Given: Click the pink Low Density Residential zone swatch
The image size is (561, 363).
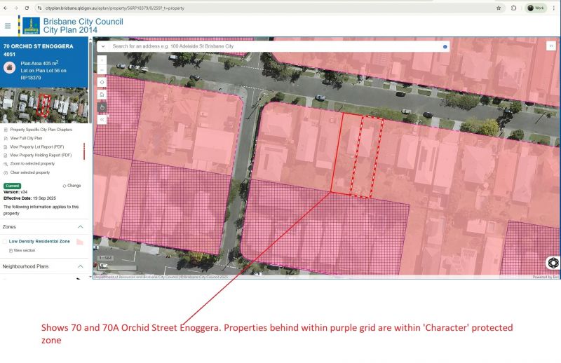Looking at the screenshot, I should click(x=79, y=241).
